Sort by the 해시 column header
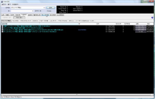This screenshot has height=99, width=155. click(x=150, y=24)
